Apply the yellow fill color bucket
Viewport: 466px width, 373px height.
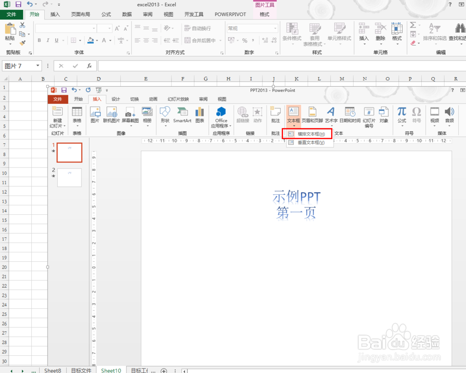pos(91,40)
